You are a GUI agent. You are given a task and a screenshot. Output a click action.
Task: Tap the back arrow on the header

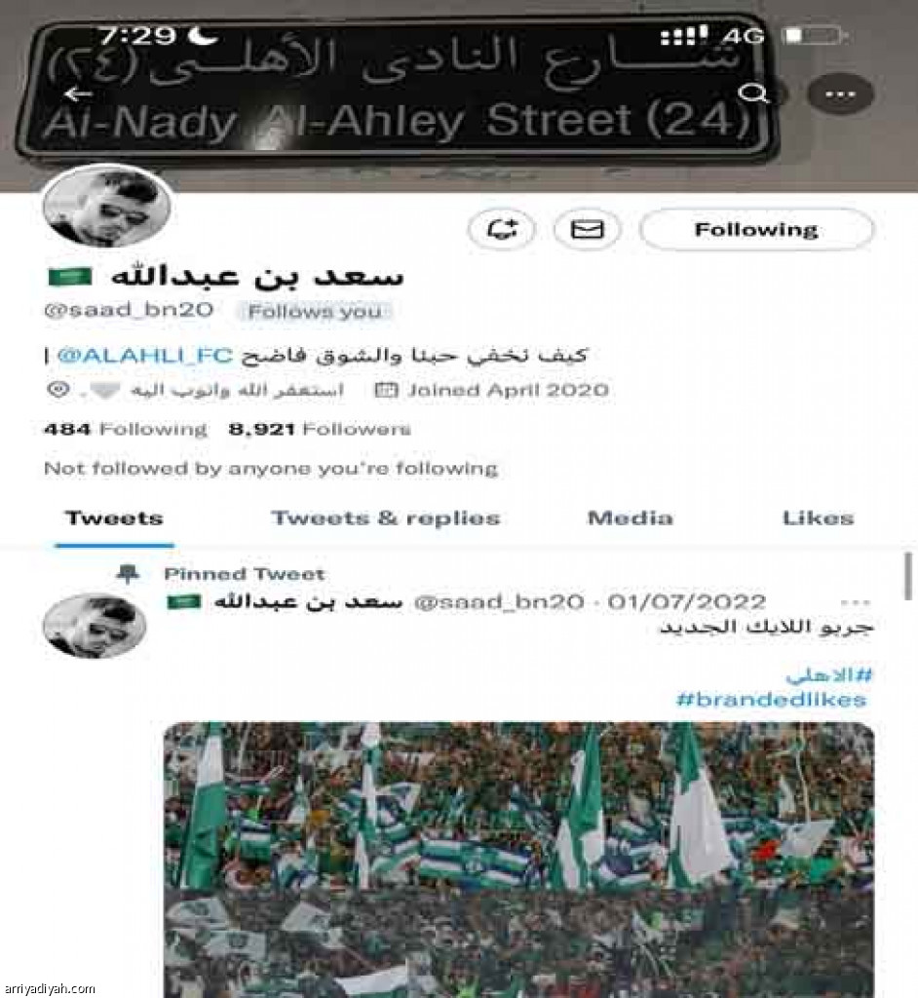click(x=78, y=95)
